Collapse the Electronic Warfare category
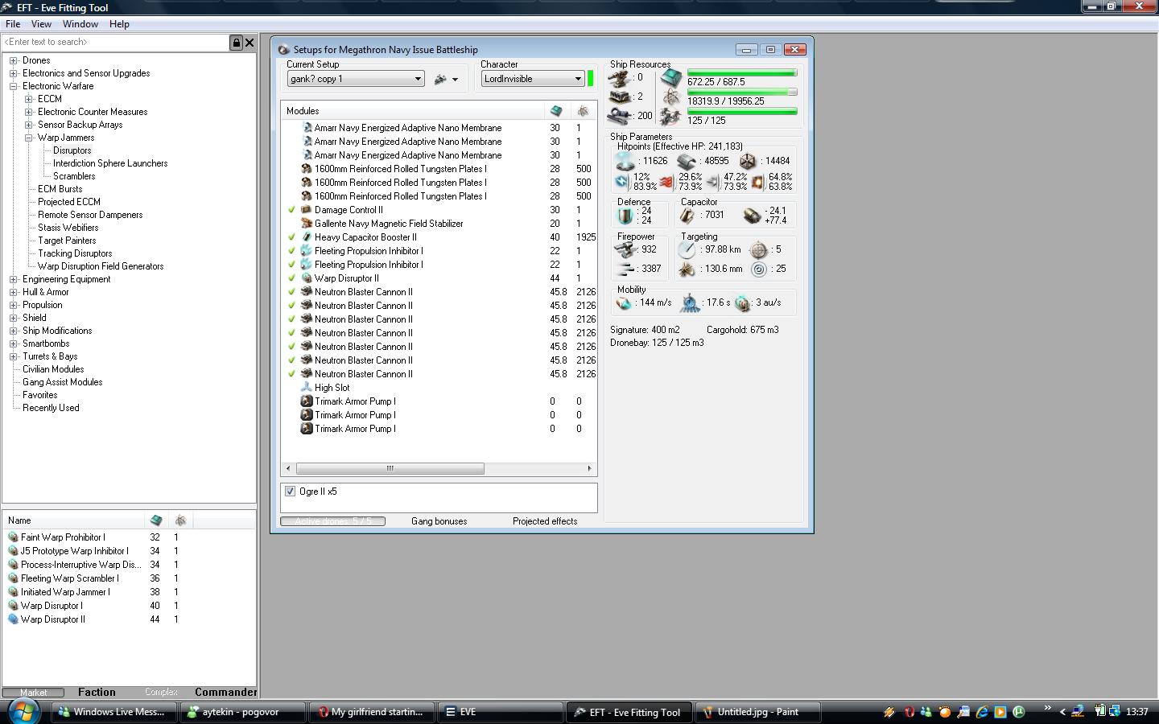 [14, 86]
